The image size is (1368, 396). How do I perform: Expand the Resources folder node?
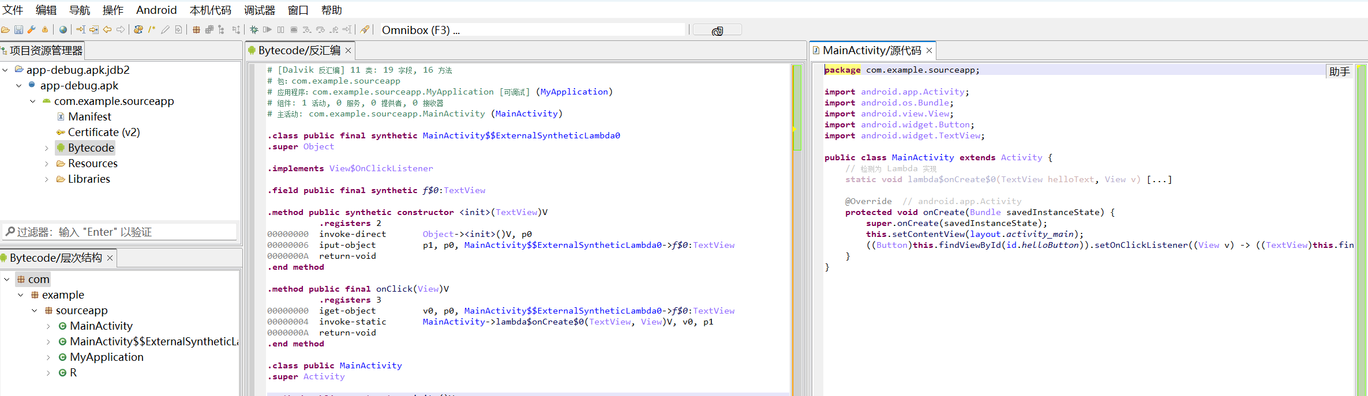47,164
